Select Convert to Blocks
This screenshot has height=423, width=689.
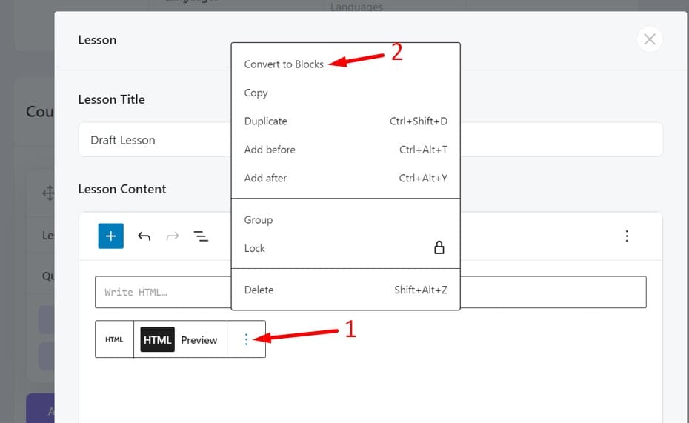tap(284, 64)
